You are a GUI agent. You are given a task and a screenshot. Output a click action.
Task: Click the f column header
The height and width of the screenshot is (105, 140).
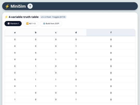coord(111,32)
